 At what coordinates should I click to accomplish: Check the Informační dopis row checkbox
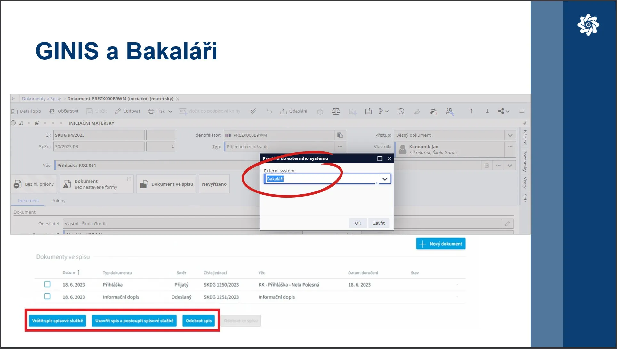coord(47,296)
